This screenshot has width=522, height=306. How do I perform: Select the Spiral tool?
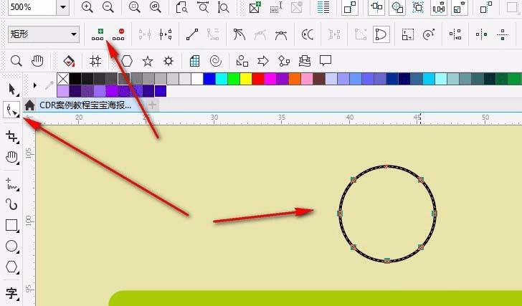(216, 61)
